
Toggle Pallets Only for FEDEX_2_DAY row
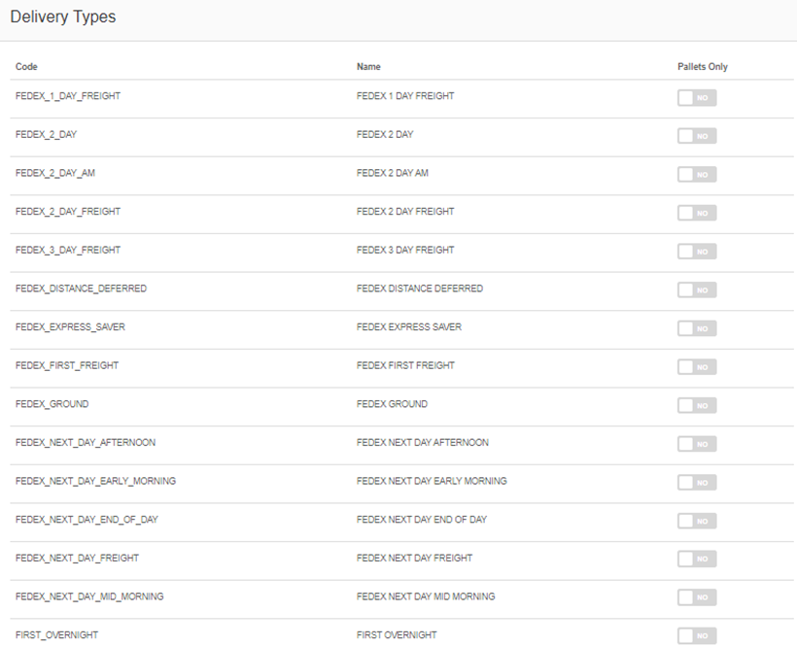[x=697, y=136]
